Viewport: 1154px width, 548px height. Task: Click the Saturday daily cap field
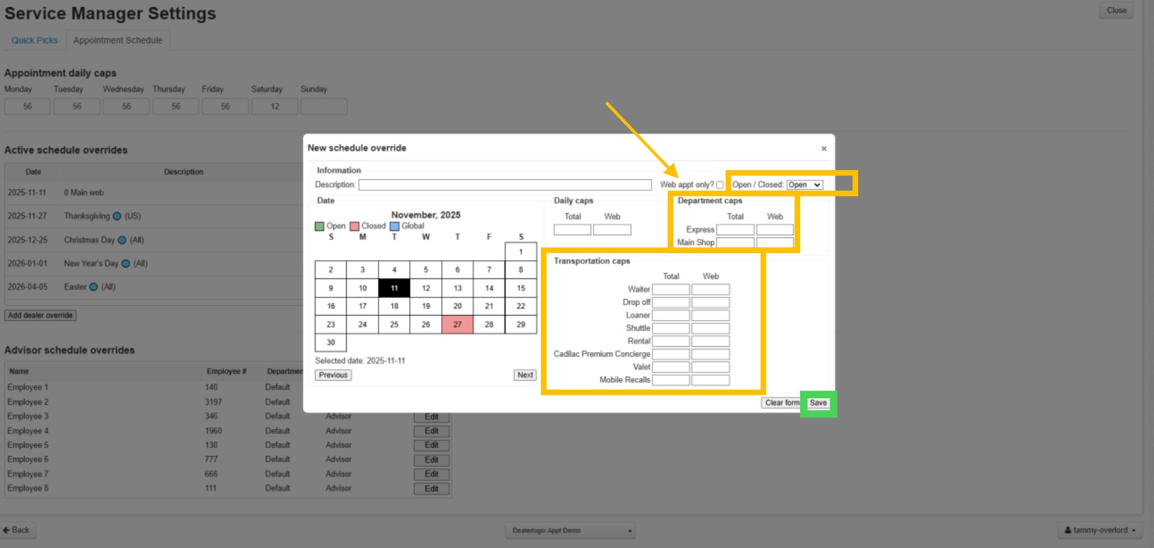(x=275, y=107)
